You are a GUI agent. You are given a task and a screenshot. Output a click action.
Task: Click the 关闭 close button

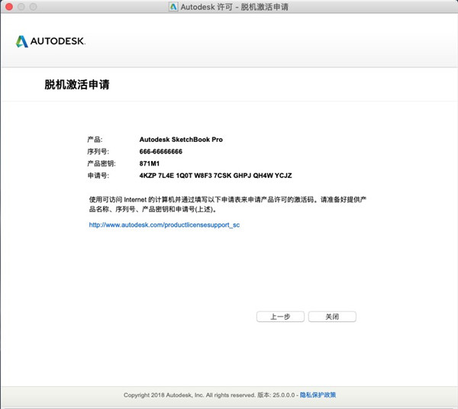[332, 317]
